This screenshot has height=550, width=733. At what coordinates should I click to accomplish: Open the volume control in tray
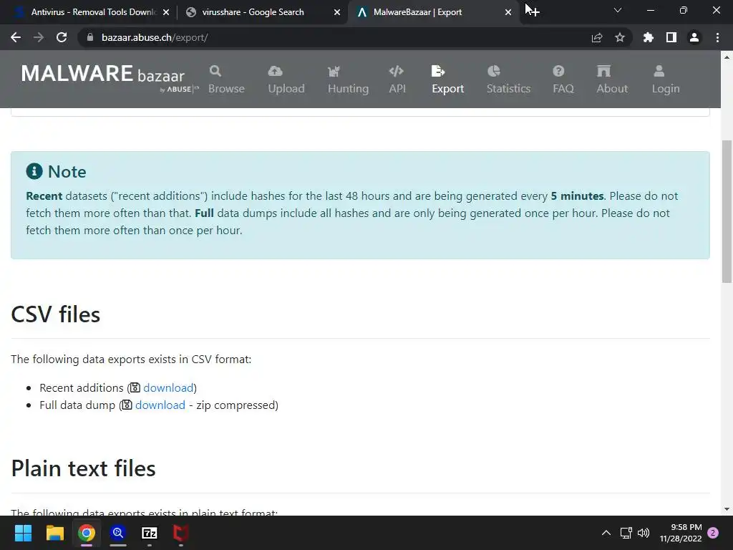pos(644,533)
